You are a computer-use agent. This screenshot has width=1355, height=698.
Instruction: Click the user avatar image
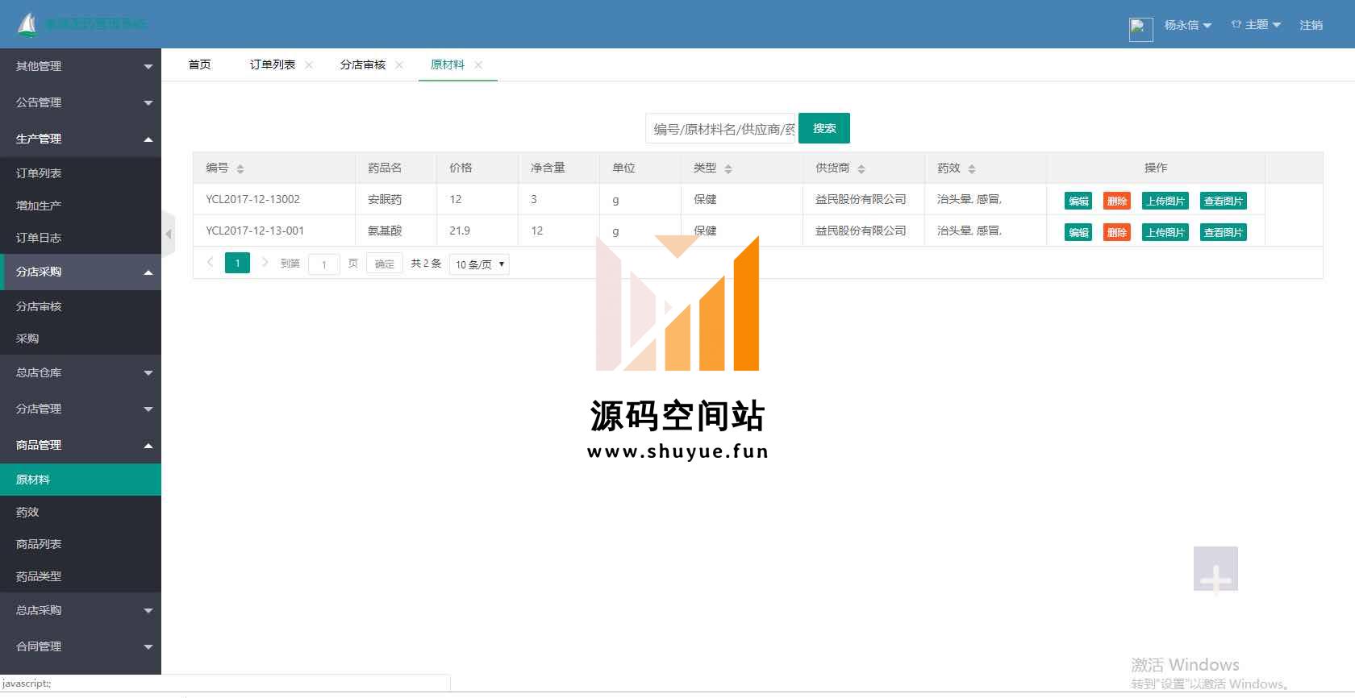coord(1140,29)
